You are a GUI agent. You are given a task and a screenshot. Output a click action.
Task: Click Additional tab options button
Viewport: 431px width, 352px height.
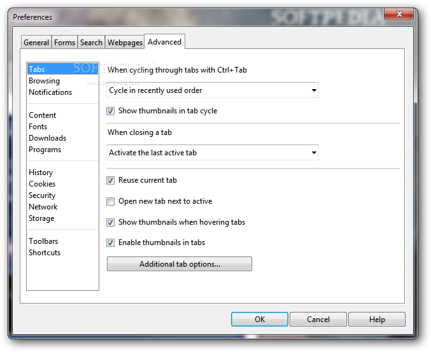pyautogui.click(x=180, y=264)
